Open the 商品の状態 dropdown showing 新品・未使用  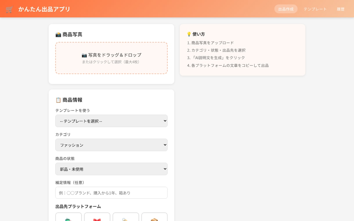111,169
